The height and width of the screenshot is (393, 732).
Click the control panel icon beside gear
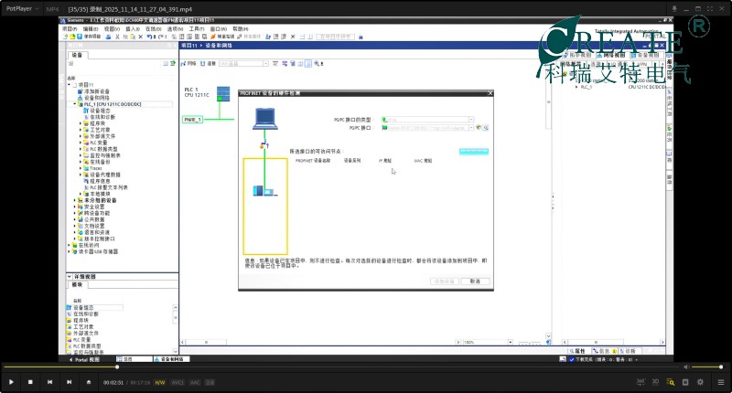coord(685,382)
